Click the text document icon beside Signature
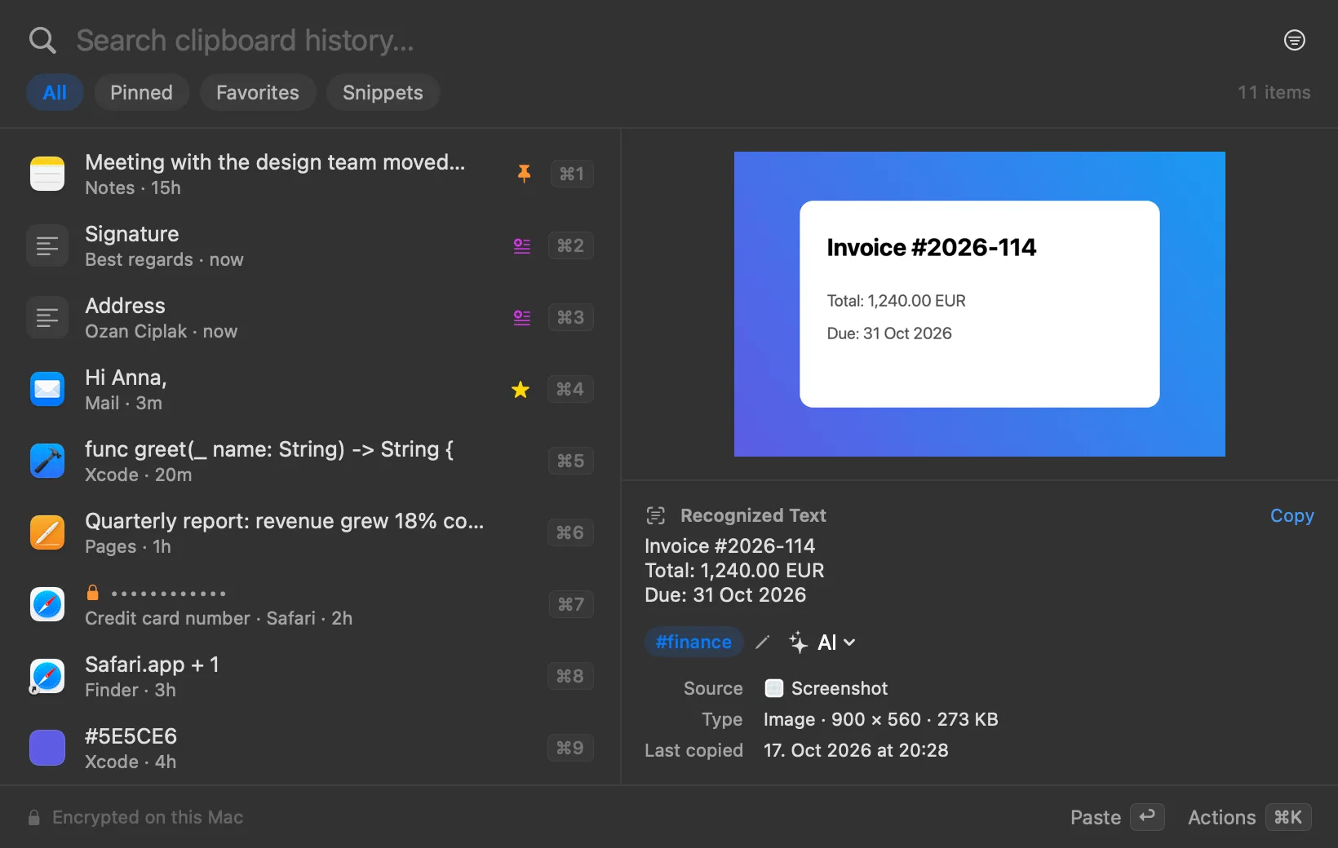The image size is (1338, 848). [x=47, y=245]
